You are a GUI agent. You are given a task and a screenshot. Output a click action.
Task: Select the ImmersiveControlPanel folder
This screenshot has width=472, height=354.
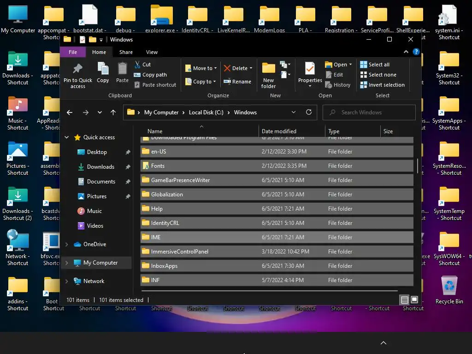point(277,252)
